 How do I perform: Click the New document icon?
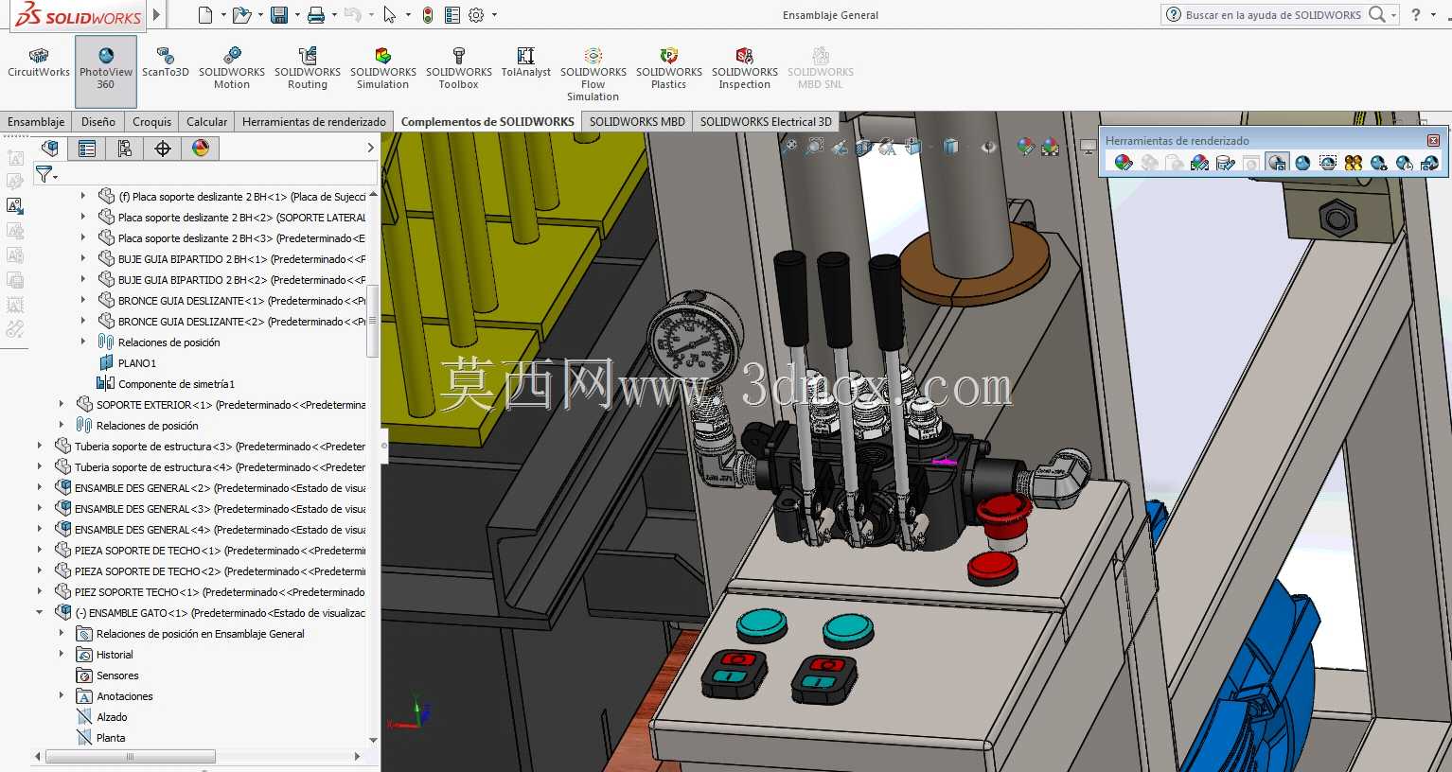205,15
